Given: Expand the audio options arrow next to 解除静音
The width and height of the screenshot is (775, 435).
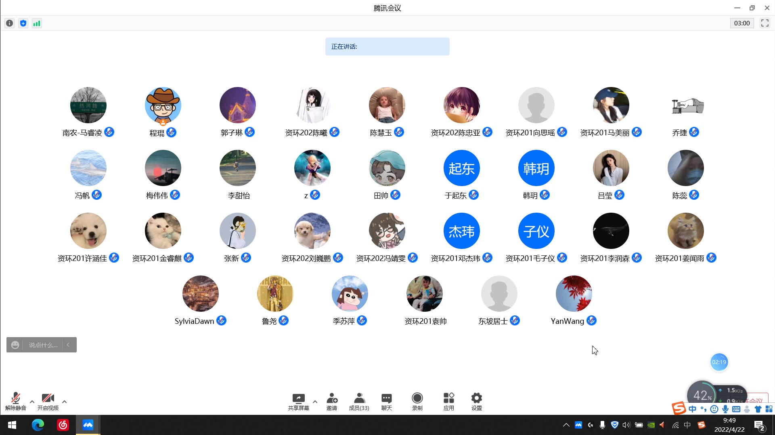Looking at the screenshot, I should (32, 402).
